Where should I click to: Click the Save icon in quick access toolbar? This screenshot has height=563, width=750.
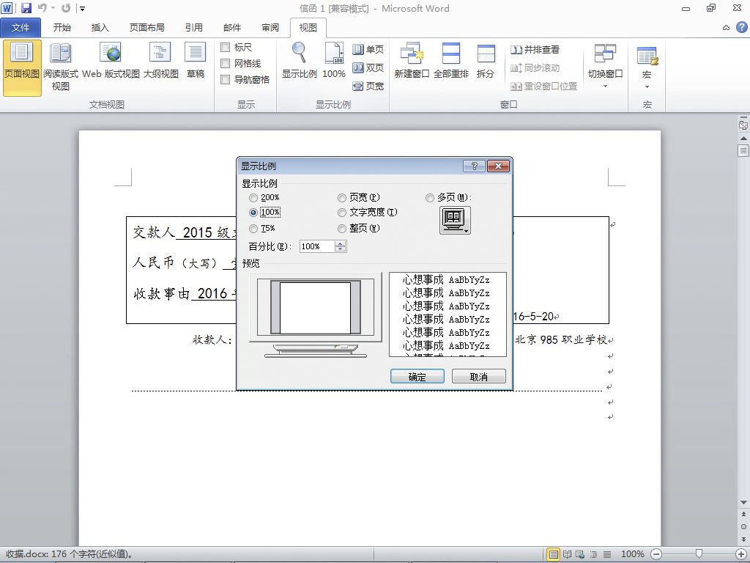26,8
